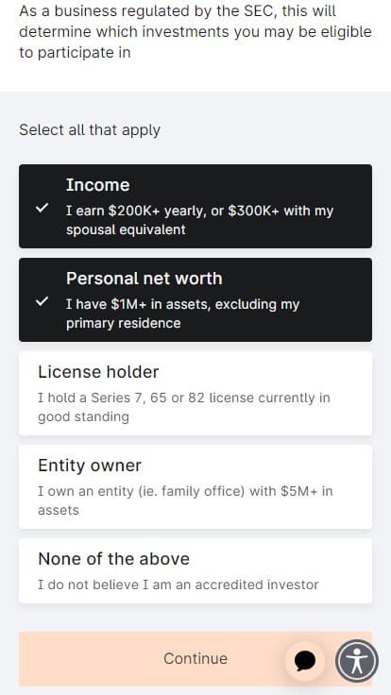Click the checkmark icon beside Personal net worth
Screen dimensions: 391x695
[42, 301]
